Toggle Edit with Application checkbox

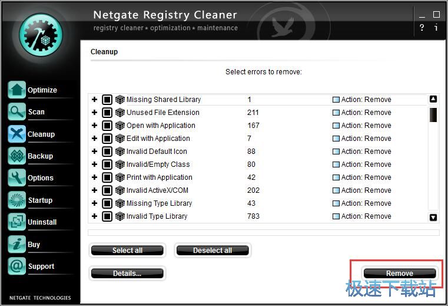(x=107, y=139)
